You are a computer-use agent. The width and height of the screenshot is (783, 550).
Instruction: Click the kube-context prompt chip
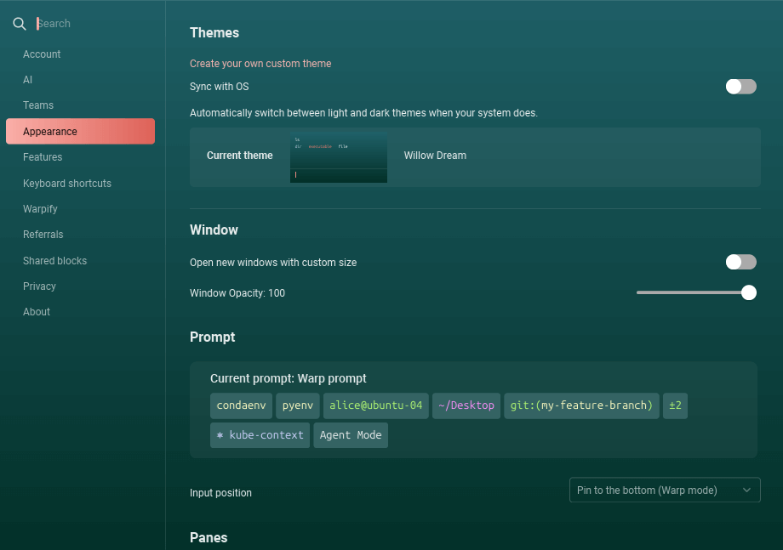click(x=260, y=435)
